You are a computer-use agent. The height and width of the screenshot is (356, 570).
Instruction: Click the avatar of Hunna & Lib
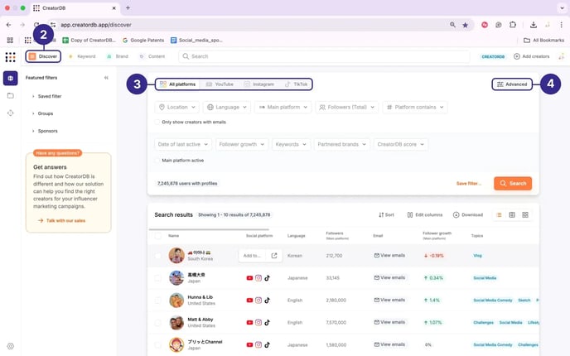(x=176, y=301)
